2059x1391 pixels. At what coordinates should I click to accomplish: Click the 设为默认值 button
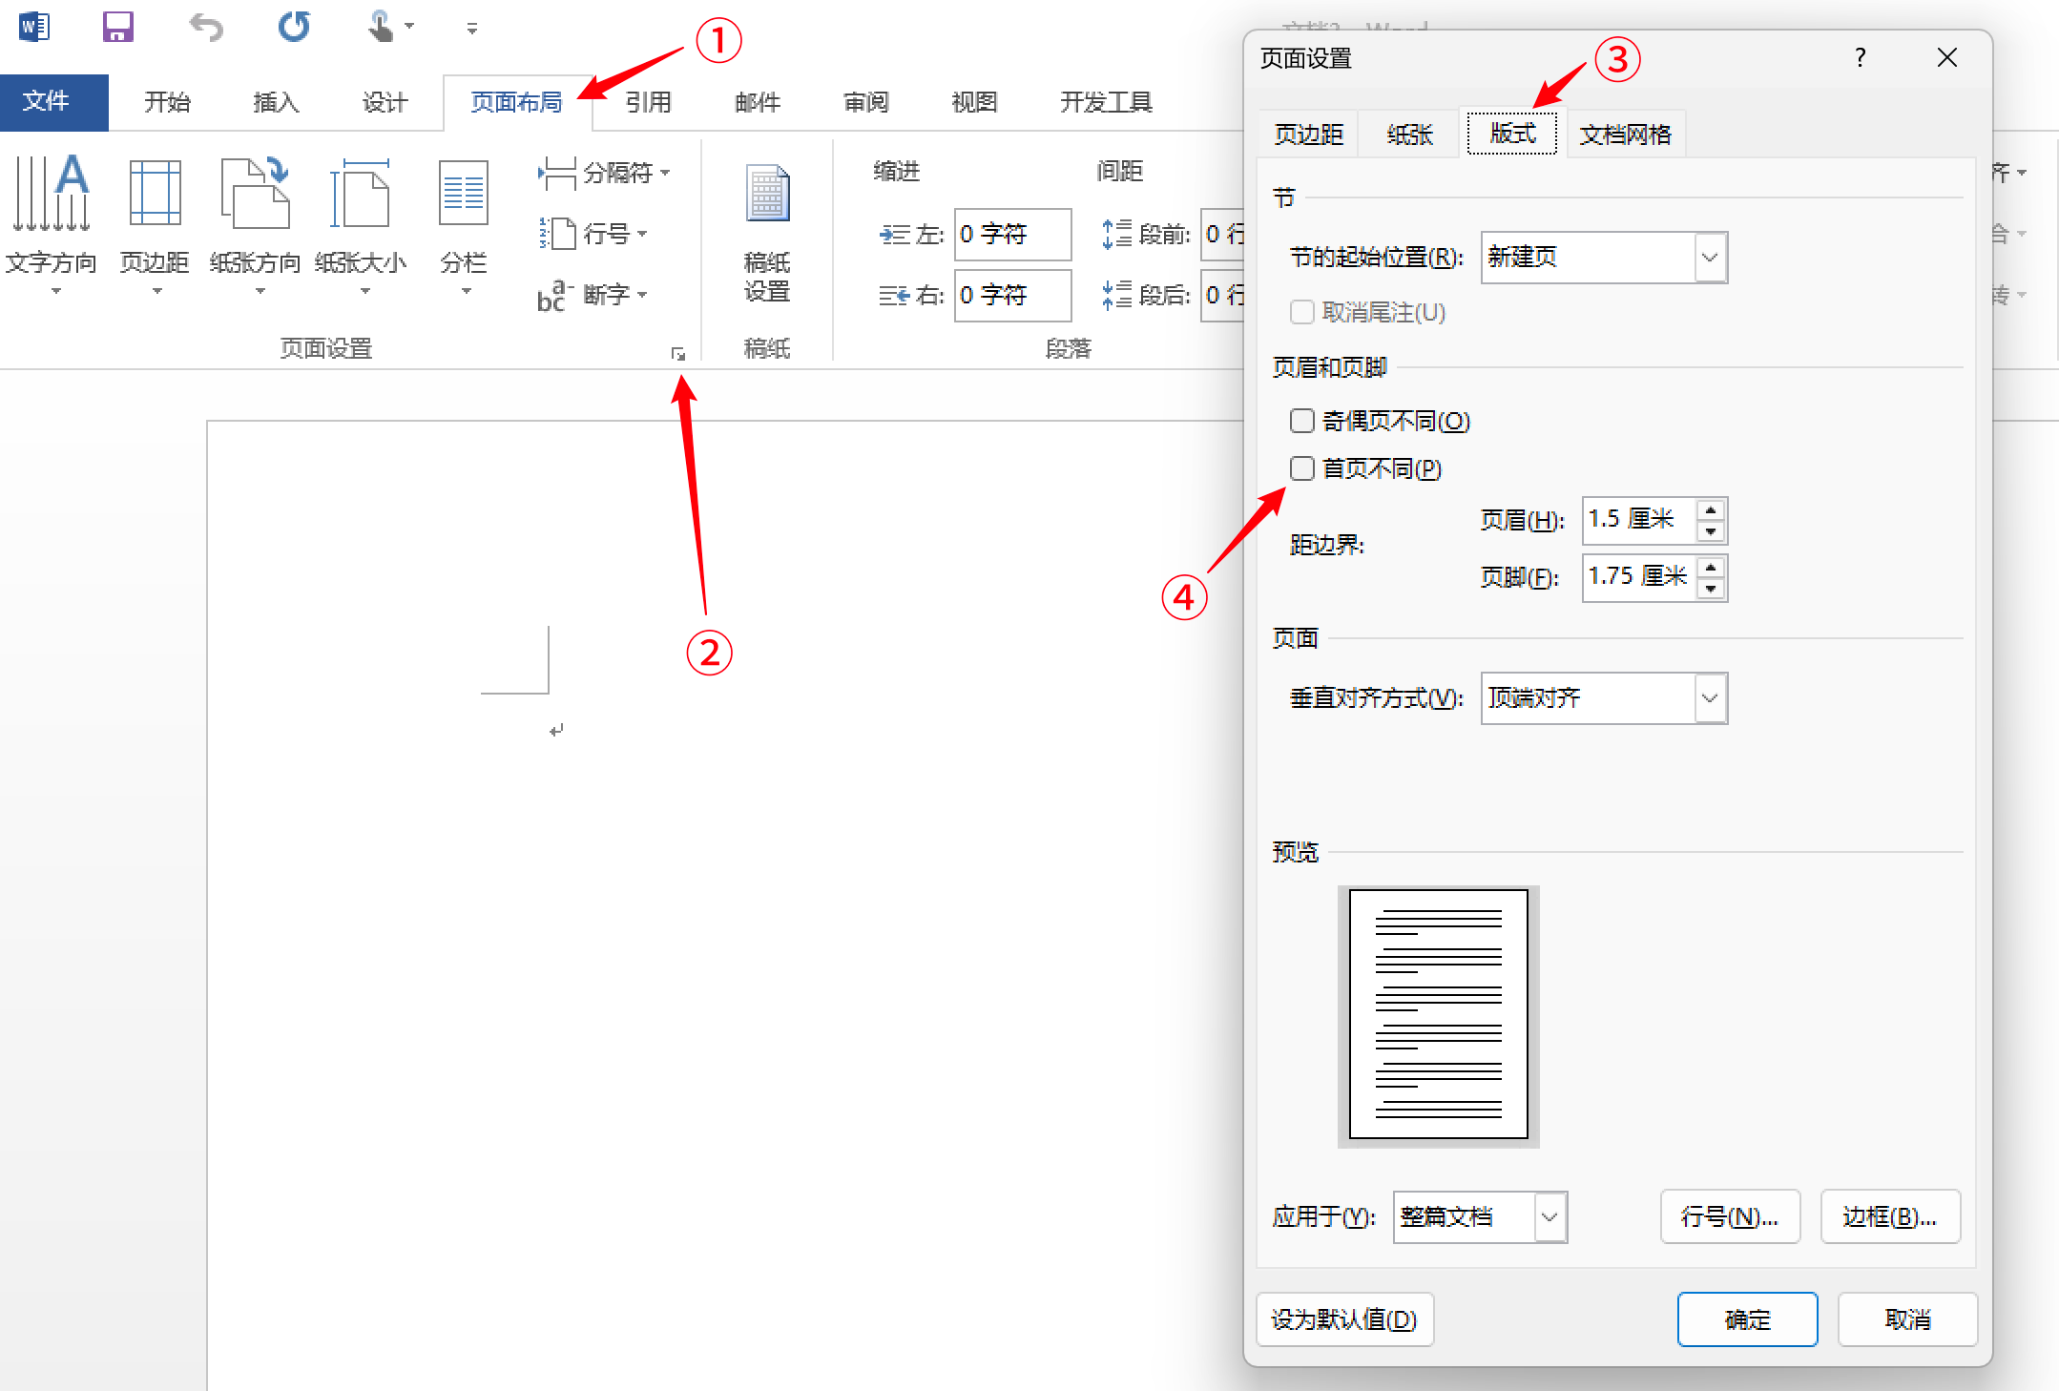(x=1344, y=1319)
